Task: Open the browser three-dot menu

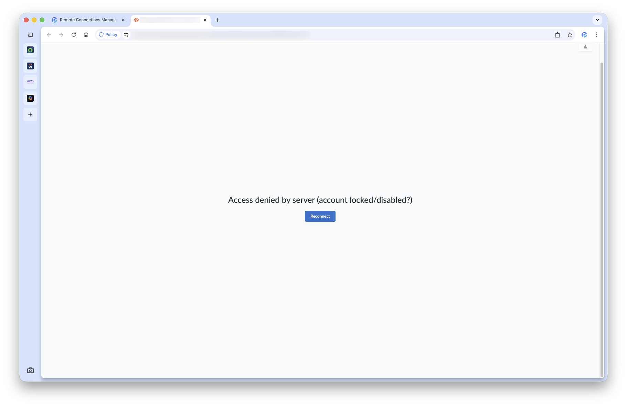Action: pyautogui.click(x=597, y=35)
